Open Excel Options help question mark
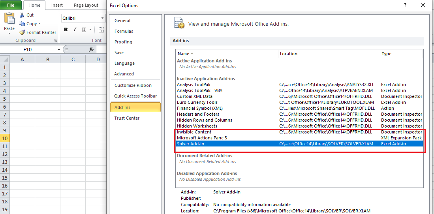This screenshot has height=214, width=434. point(405,5)
